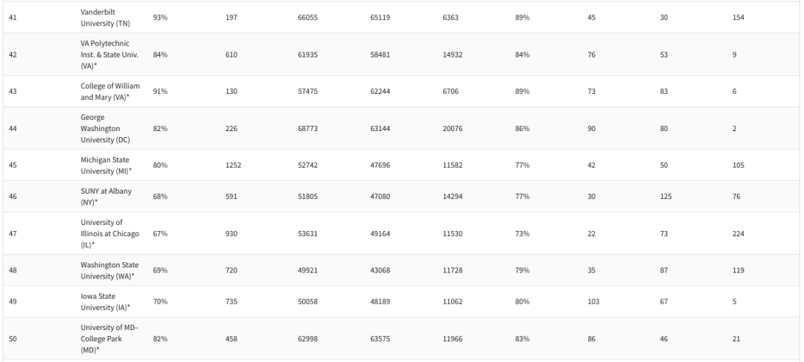Click College of William and Mary name
Viewport: 804px width, 362px height.
click(x=109, y=92)
